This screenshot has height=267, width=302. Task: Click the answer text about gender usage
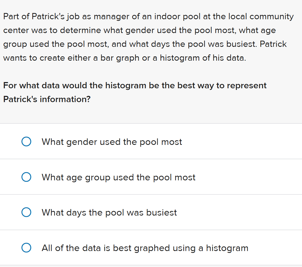click(x=112, y=142)
